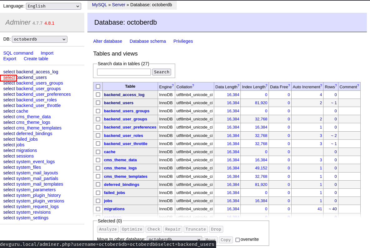Expand the DB octoberdb dropdown
370x248 pixels.
tap(40, 39)
